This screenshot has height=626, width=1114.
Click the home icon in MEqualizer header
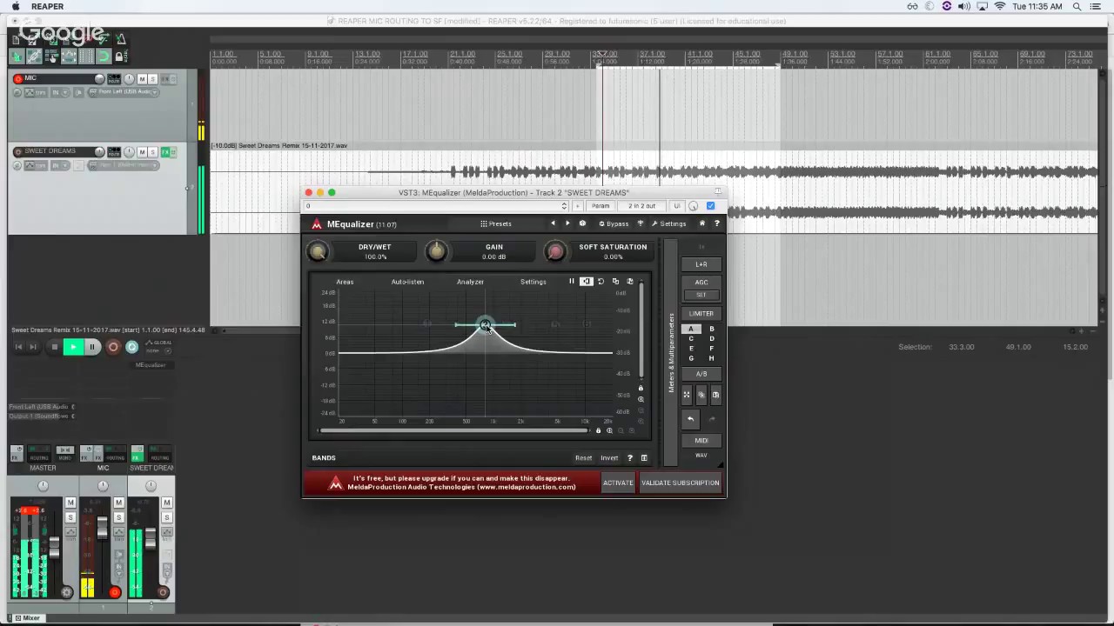click(x=702, y=223)
